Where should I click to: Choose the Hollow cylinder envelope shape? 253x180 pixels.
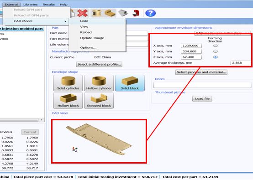pos(99,83)
